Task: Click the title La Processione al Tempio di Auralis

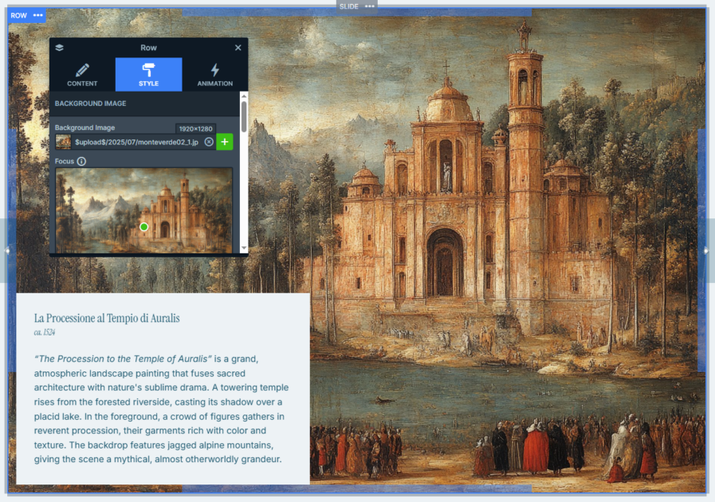Action: tap(107, 318)
